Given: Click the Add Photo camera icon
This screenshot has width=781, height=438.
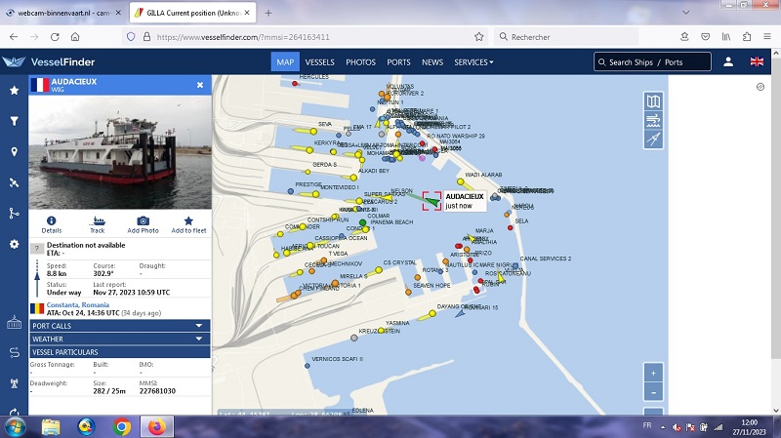Looking at the screenshot, I should coord(143,225).
